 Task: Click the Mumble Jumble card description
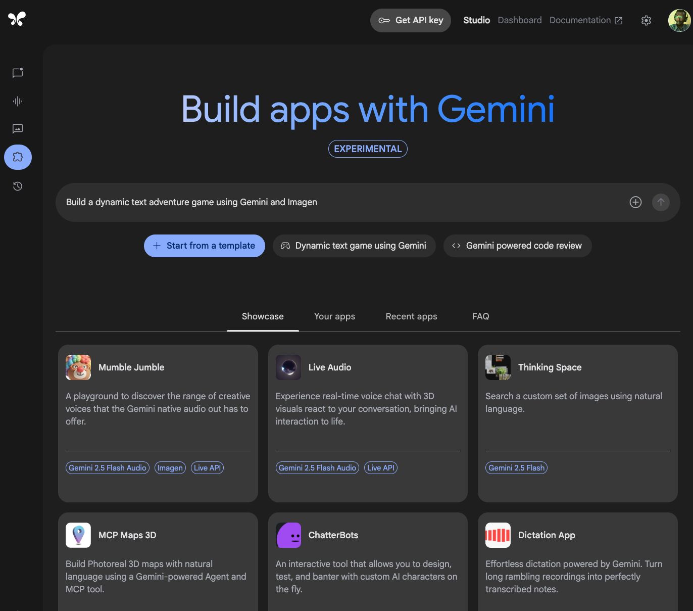coord(158,409)
